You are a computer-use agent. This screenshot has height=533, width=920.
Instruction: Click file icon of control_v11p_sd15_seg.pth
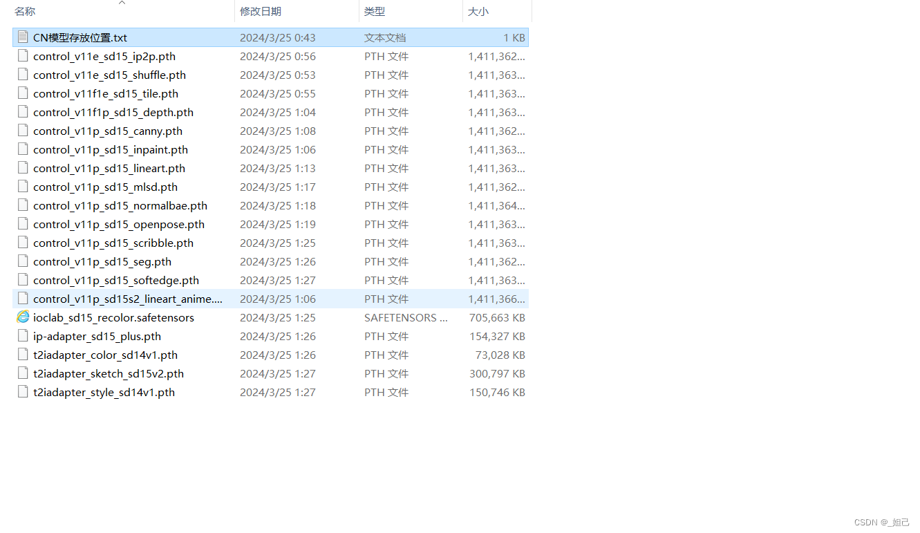[23, 261]
